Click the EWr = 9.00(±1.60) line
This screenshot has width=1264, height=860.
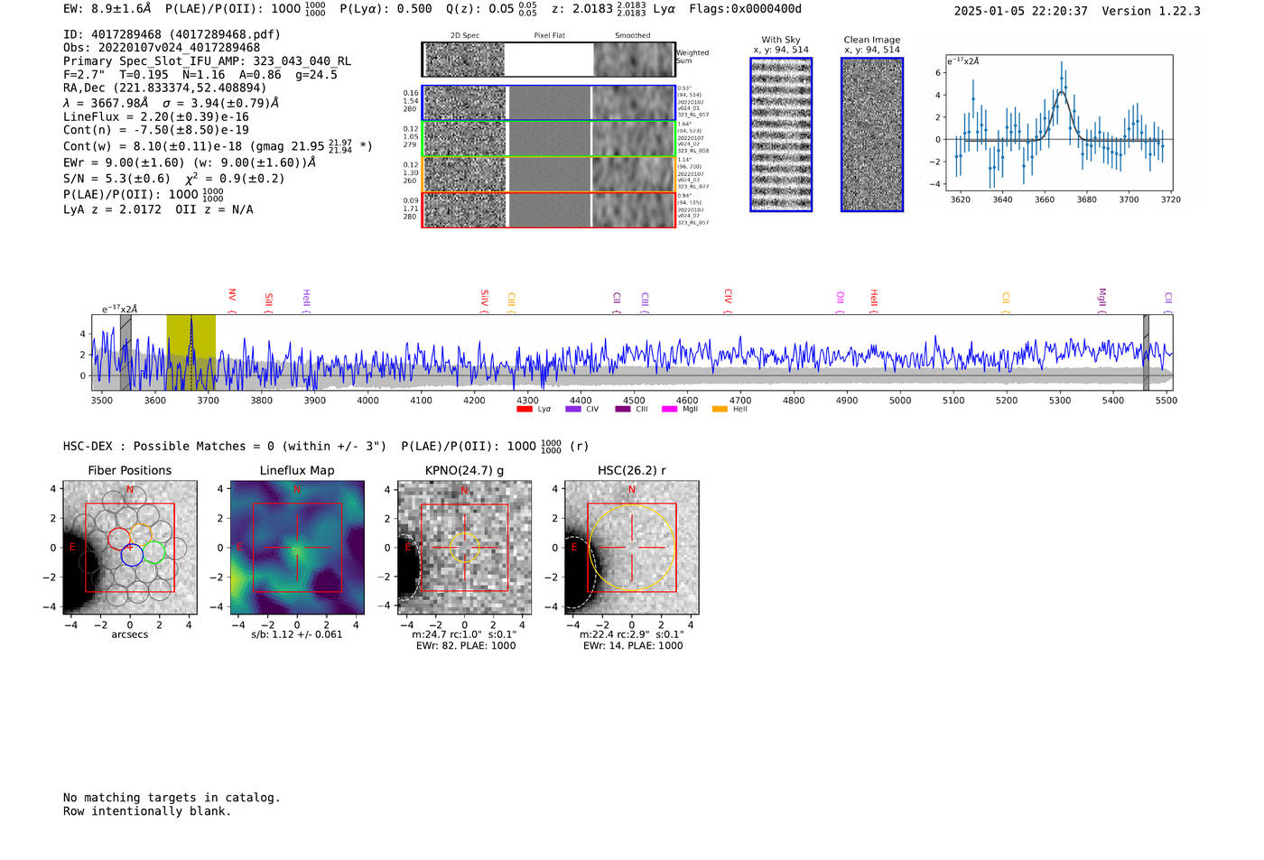190,162
